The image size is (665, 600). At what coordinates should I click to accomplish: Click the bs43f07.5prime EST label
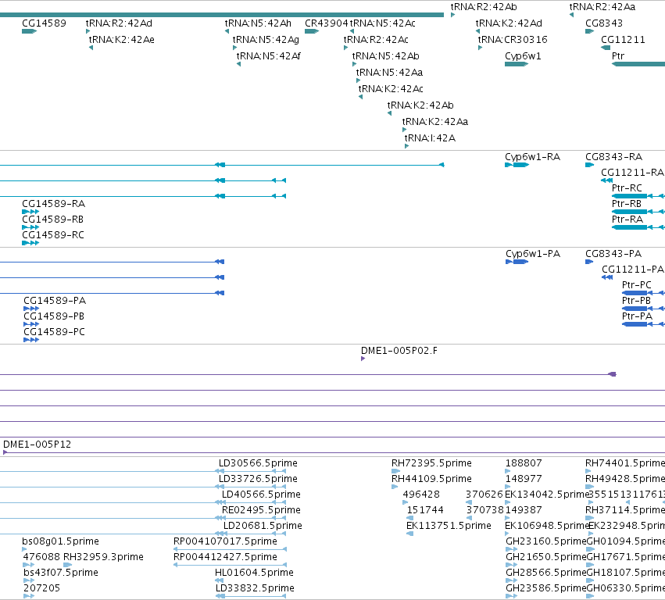61,573
